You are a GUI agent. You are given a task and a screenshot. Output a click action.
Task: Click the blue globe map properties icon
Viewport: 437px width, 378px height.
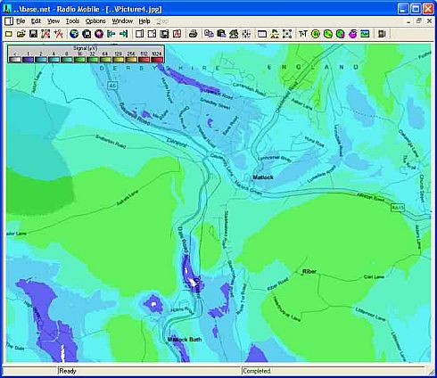point(74,34)
